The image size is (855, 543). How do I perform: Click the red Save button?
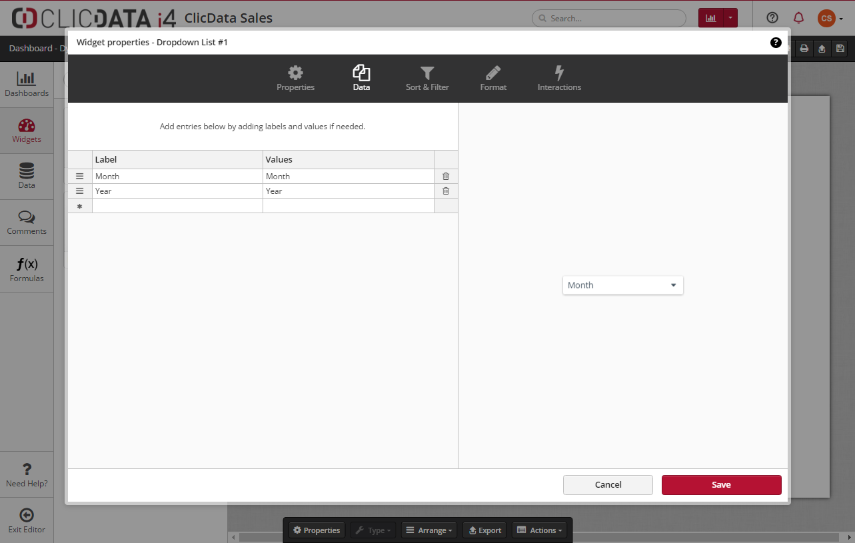pos(721,485)
